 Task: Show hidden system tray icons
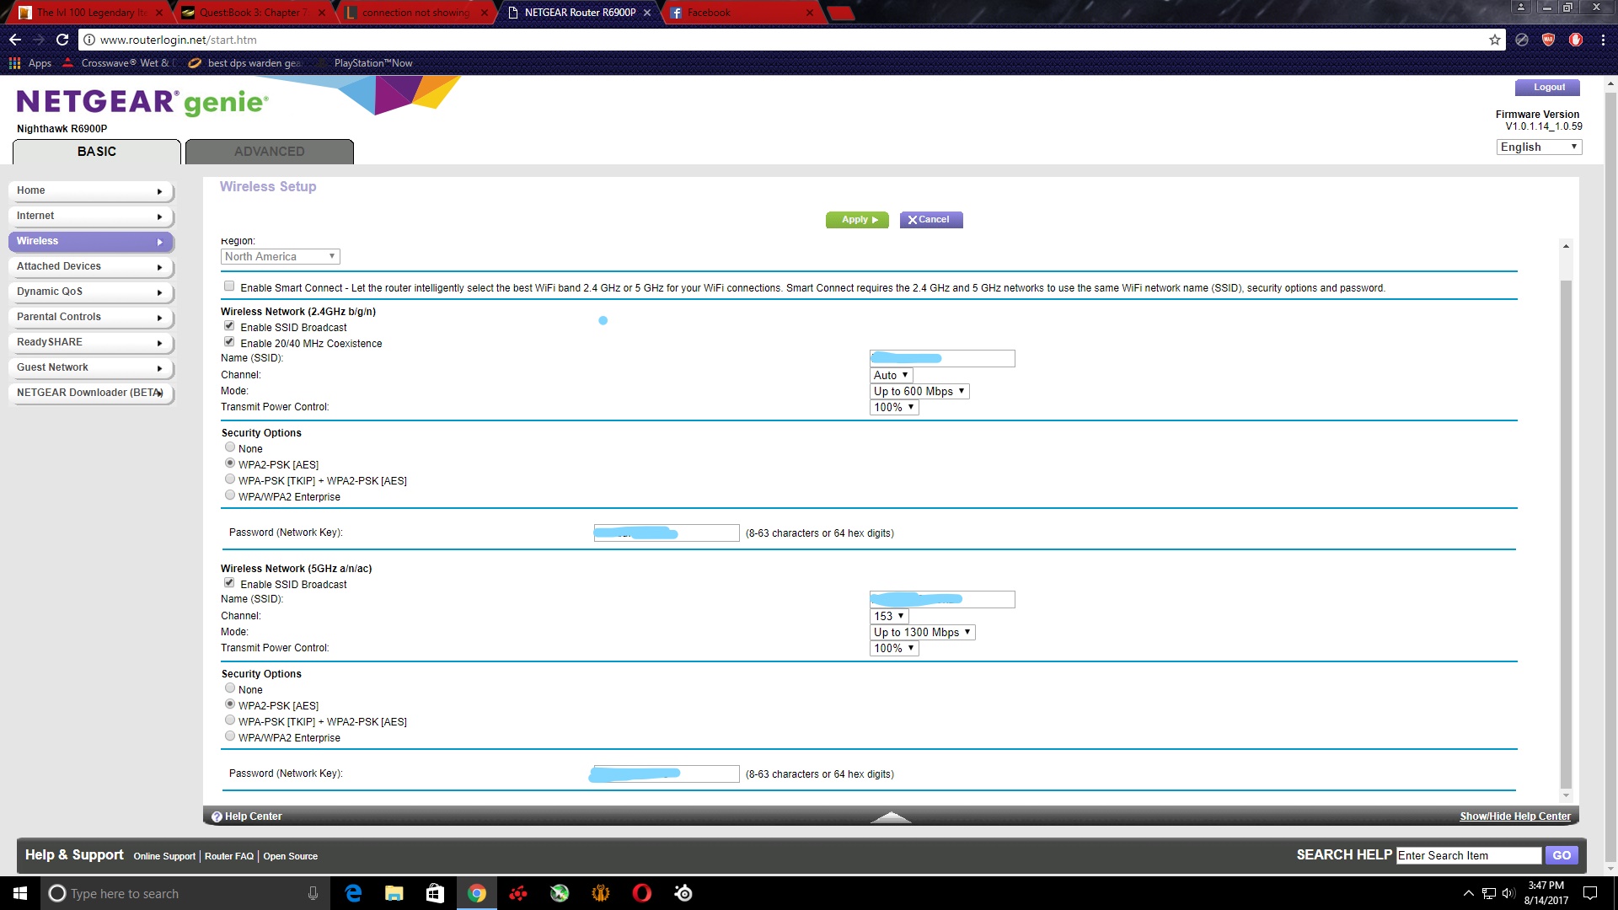(x=1469, y=893)
